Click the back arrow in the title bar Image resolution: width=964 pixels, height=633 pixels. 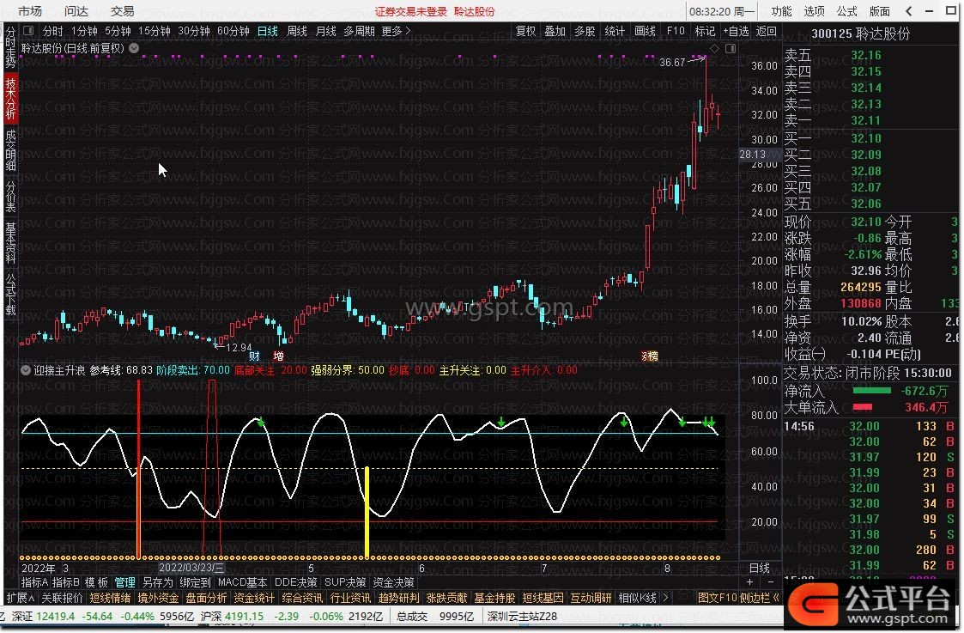click(x=909, y=11)
